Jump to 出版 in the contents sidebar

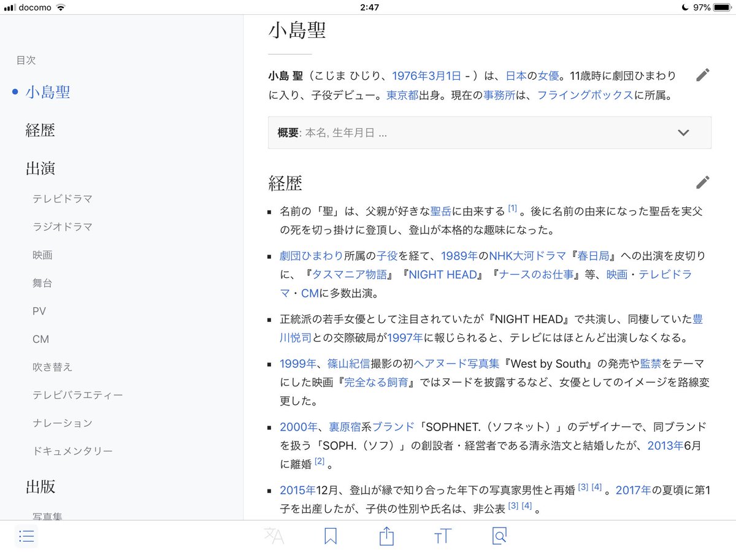[x=40, y=486]
